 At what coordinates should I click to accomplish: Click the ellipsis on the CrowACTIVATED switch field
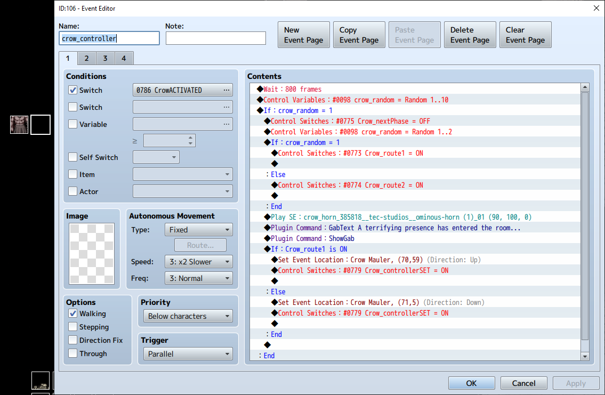point(227,90)
